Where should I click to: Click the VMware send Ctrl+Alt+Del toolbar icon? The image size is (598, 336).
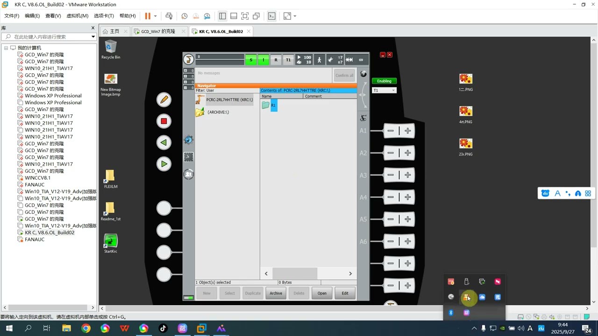tap(169, 16)
